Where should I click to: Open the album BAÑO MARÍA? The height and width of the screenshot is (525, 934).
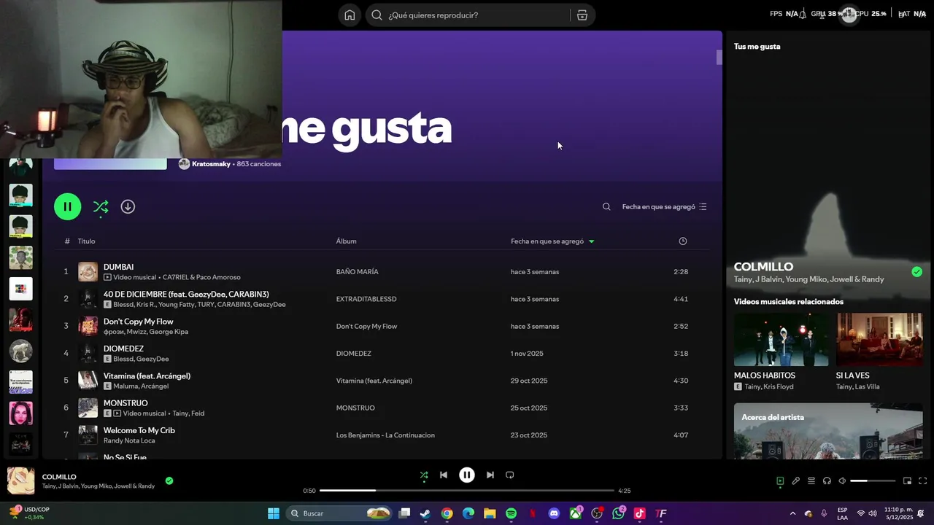coord(357,272)
